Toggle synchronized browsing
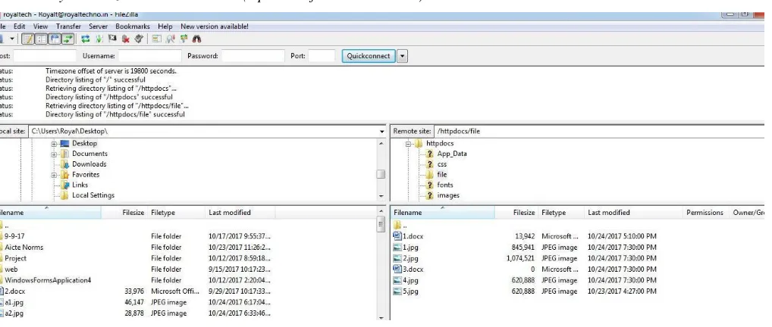This screenshot has width=772, height=327. coord(184,39)
